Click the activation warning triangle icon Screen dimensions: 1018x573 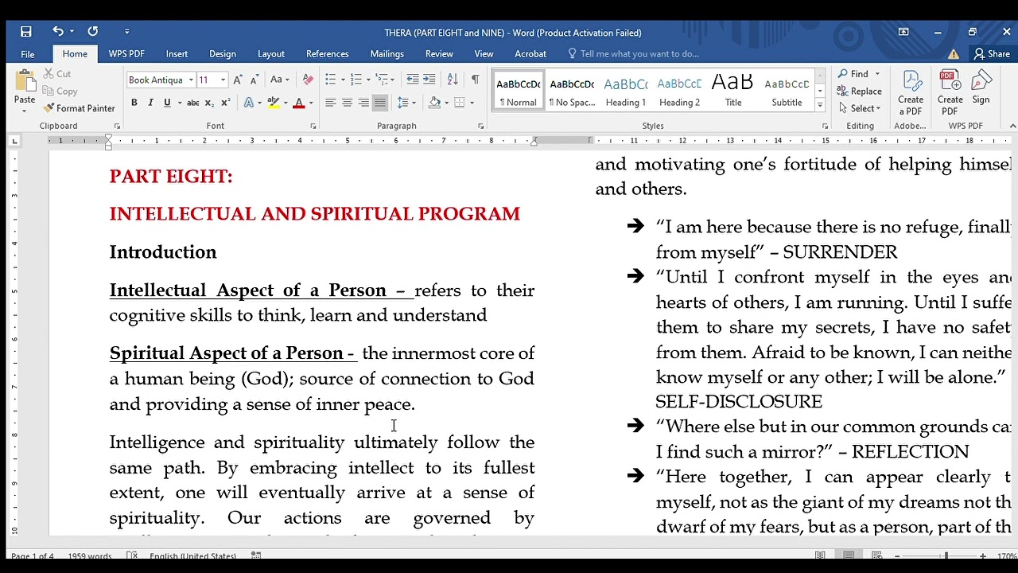[954, 54]
